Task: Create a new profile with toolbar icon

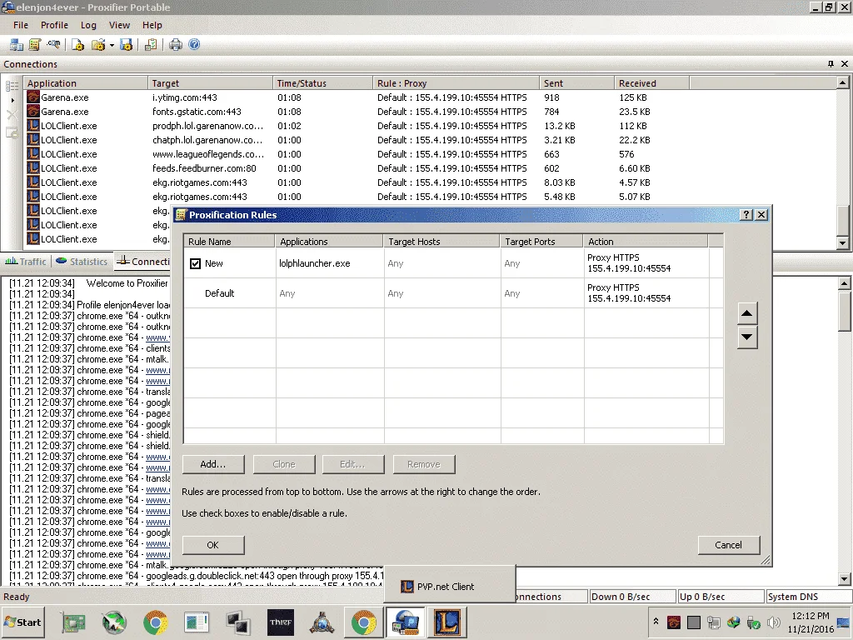Action: 77,45
